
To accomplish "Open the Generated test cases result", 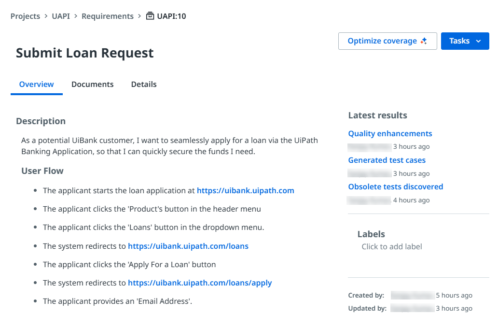I will tap(387, 160).
